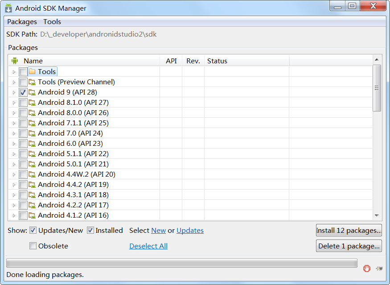Screen dimensions: 390x285
Task: Open the Tools menu
Action: click(x=52, y=22)
